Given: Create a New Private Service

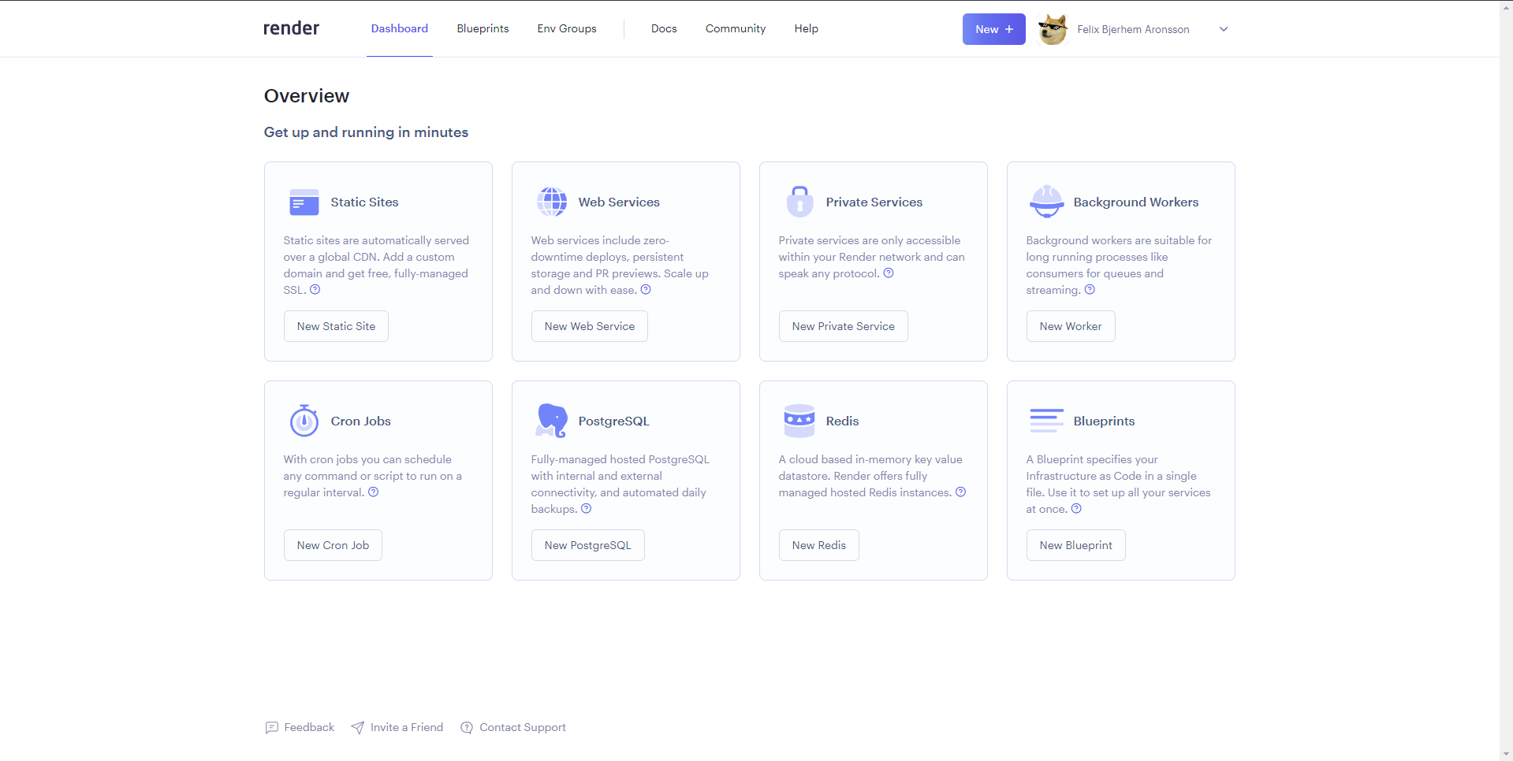Looking at the screenshot, I should pos(843,326).
